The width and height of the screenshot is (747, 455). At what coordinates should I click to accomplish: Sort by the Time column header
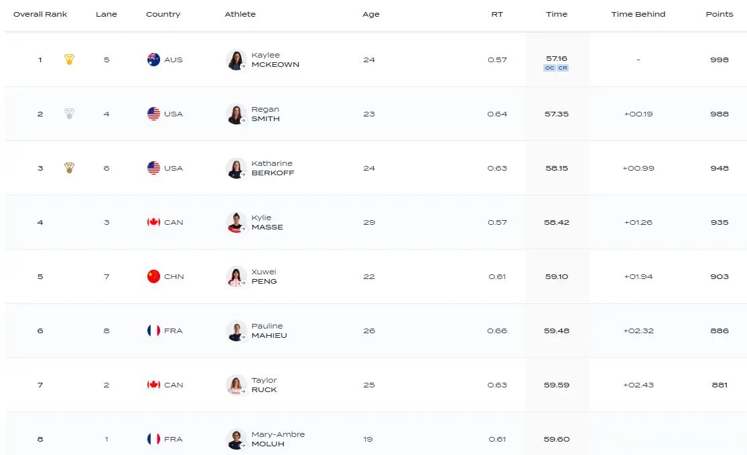coord(557,14)
